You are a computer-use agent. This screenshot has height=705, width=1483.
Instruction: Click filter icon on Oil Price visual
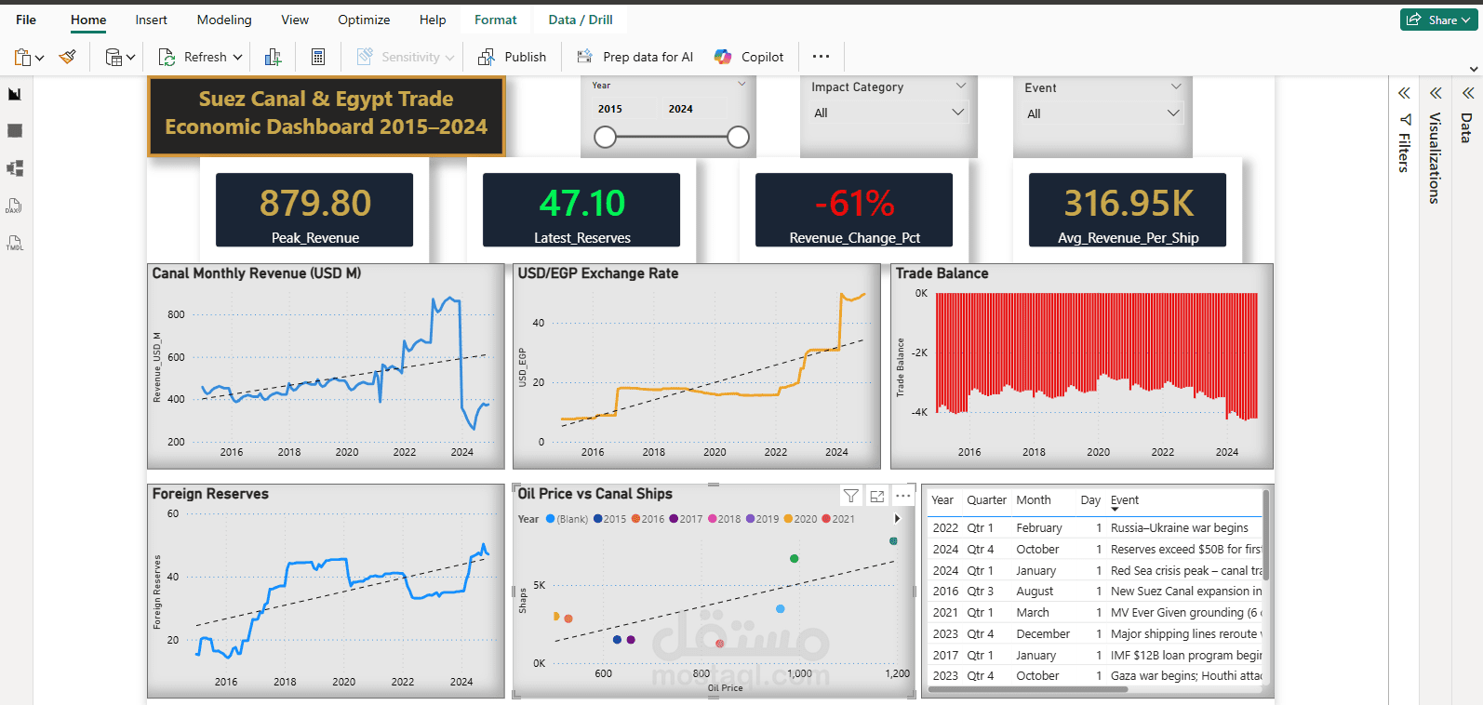(x=851, y=496)
